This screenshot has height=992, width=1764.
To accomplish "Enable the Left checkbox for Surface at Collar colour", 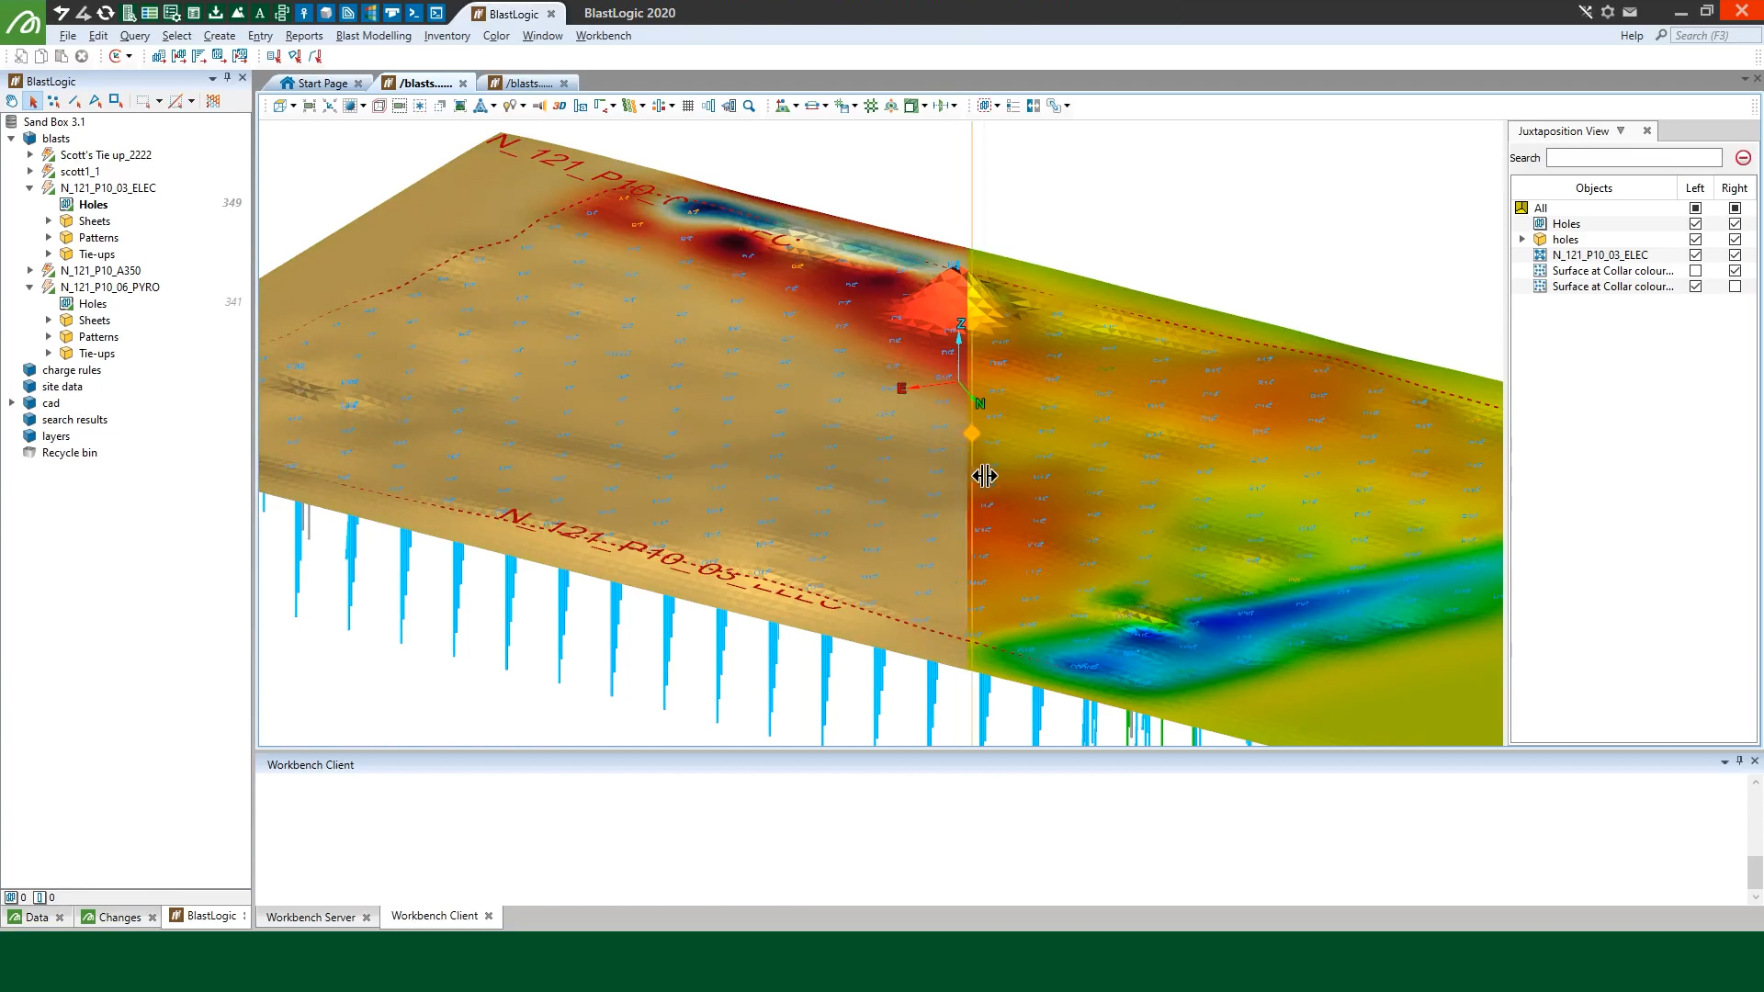I will (1696, 270).
